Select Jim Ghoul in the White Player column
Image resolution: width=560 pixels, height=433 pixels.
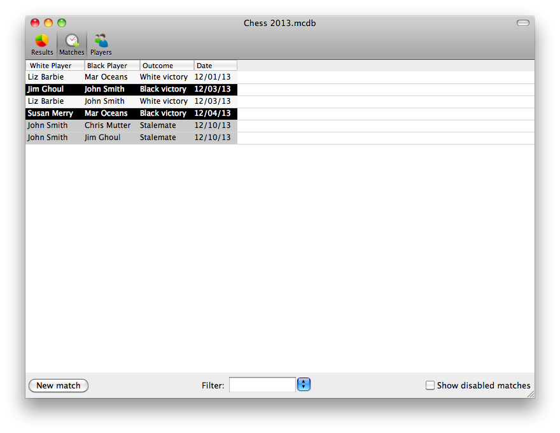[x=45, y=89]
